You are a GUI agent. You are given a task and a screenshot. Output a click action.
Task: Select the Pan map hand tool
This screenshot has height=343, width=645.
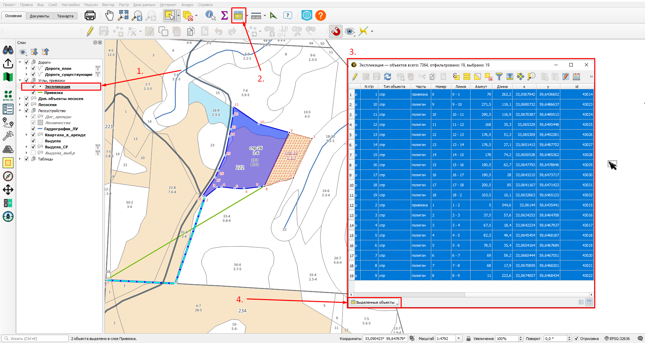coord(110,15)
